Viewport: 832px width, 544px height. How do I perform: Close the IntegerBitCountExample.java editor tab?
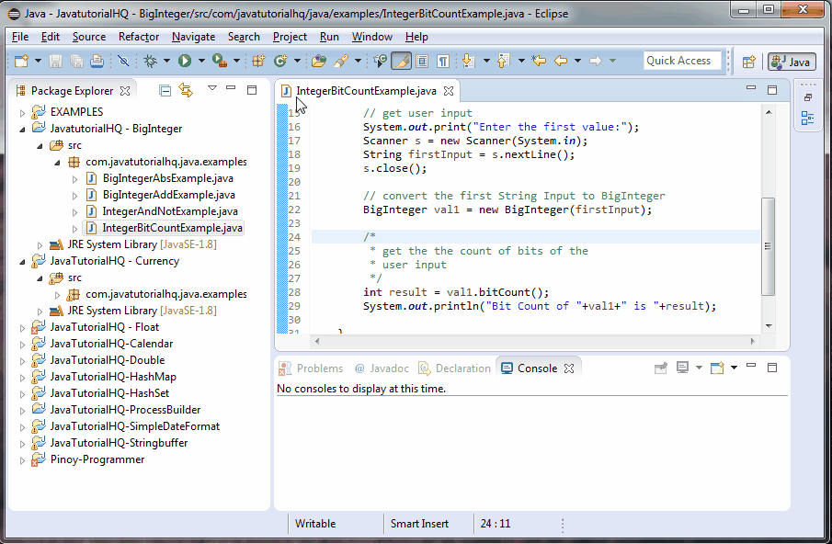click(449, 91)
